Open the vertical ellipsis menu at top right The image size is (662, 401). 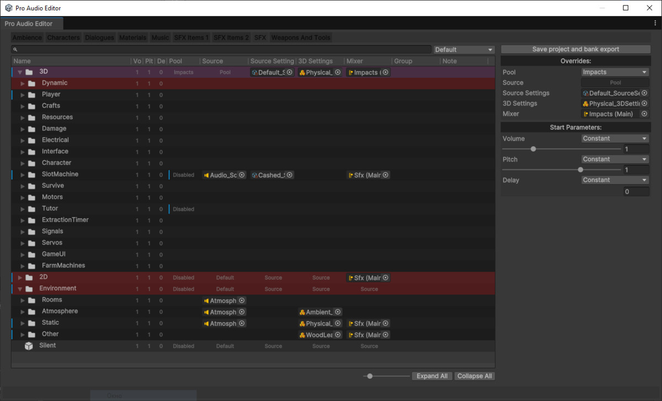(x=655, y=23)
